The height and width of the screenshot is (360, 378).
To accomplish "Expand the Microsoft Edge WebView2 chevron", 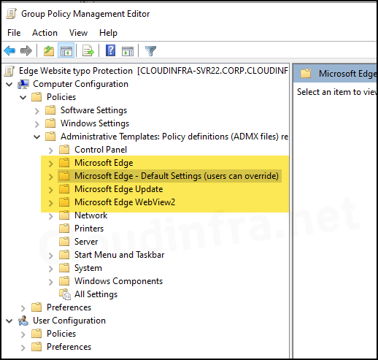I will pos(51,203).
